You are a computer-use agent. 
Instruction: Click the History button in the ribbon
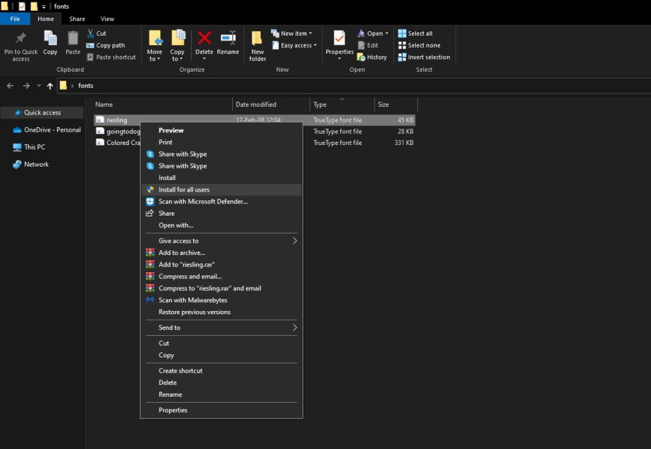pyautogui.click(x=372, y=57)
